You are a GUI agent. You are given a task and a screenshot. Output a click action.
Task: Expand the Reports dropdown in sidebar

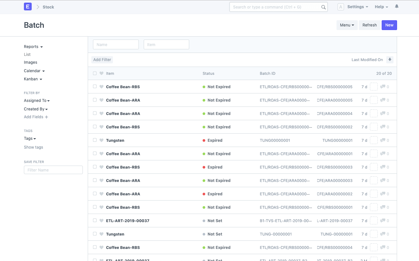pyautogui.click(x=33, y=46)
